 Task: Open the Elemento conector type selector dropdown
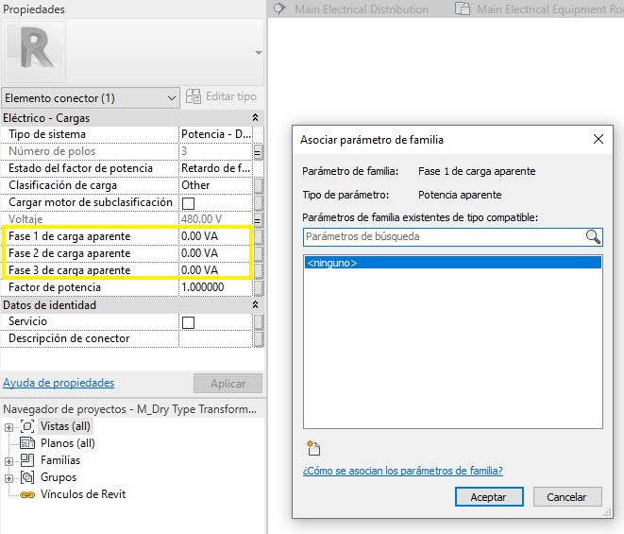(x=171, y=98)
